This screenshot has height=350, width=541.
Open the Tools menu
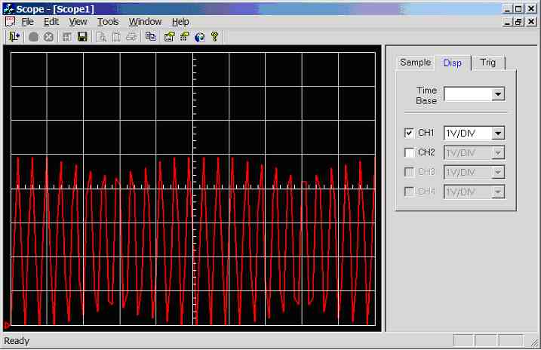click(x=108, y=22)
